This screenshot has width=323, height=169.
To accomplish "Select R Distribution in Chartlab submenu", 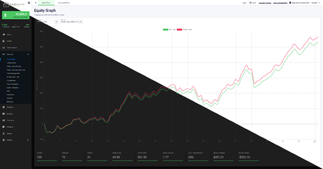I will (12, 80).
